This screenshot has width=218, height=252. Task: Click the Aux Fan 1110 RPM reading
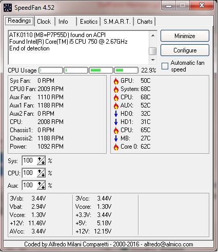36,97
